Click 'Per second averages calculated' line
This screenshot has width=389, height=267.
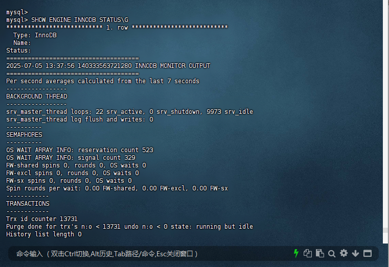click(x=103, y=81)
